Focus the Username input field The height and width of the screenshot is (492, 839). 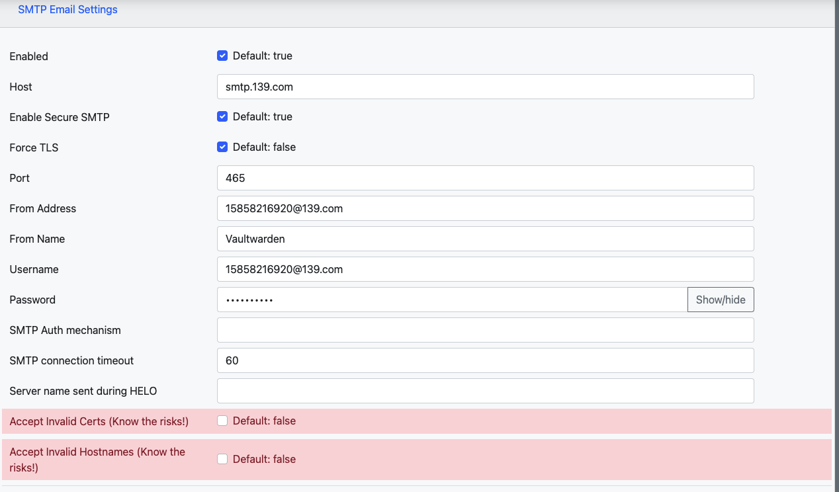click(x=485, y=269)
